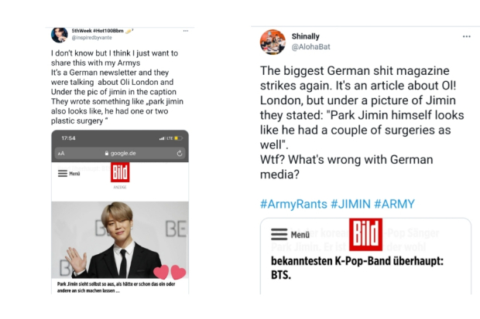This screenshot has height=319, width=480.
Task: Open hamburger Menü in the left screenshot
Action: tap(69, 174)
